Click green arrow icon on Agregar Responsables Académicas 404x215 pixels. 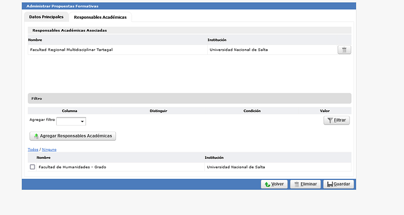click(36, 136)
